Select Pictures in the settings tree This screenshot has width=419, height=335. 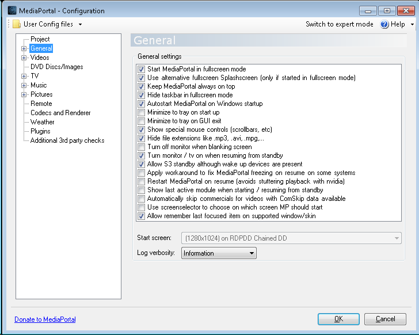point(41,94)
